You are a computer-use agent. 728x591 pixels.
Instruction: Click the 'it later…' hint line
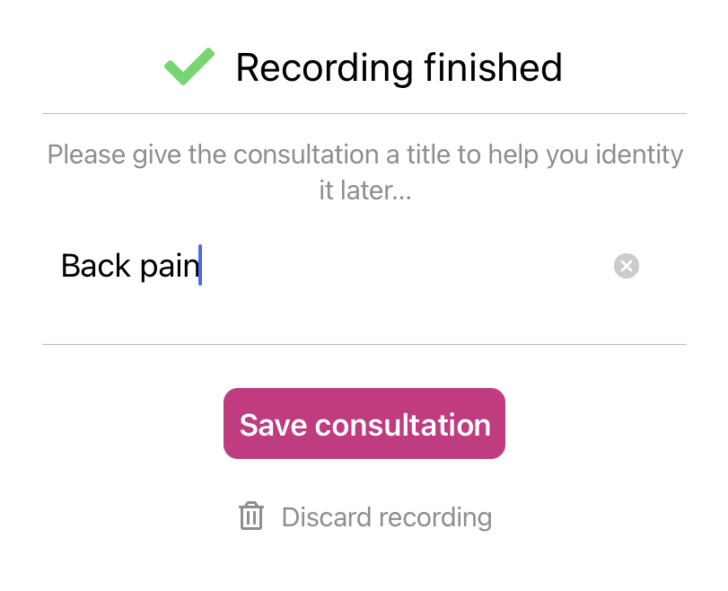tap(365, 190)
